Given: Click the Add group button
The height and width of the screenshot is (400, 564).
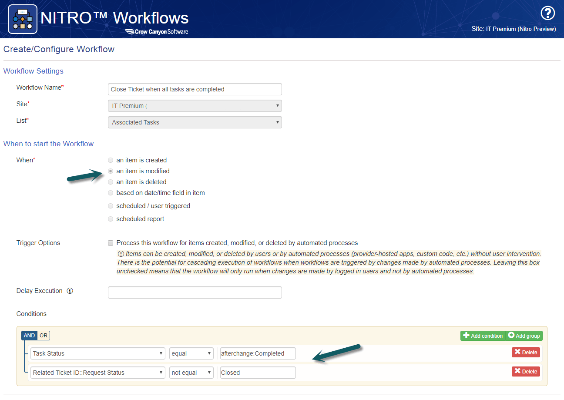Looking at the screenshot, I should [524, 336].
